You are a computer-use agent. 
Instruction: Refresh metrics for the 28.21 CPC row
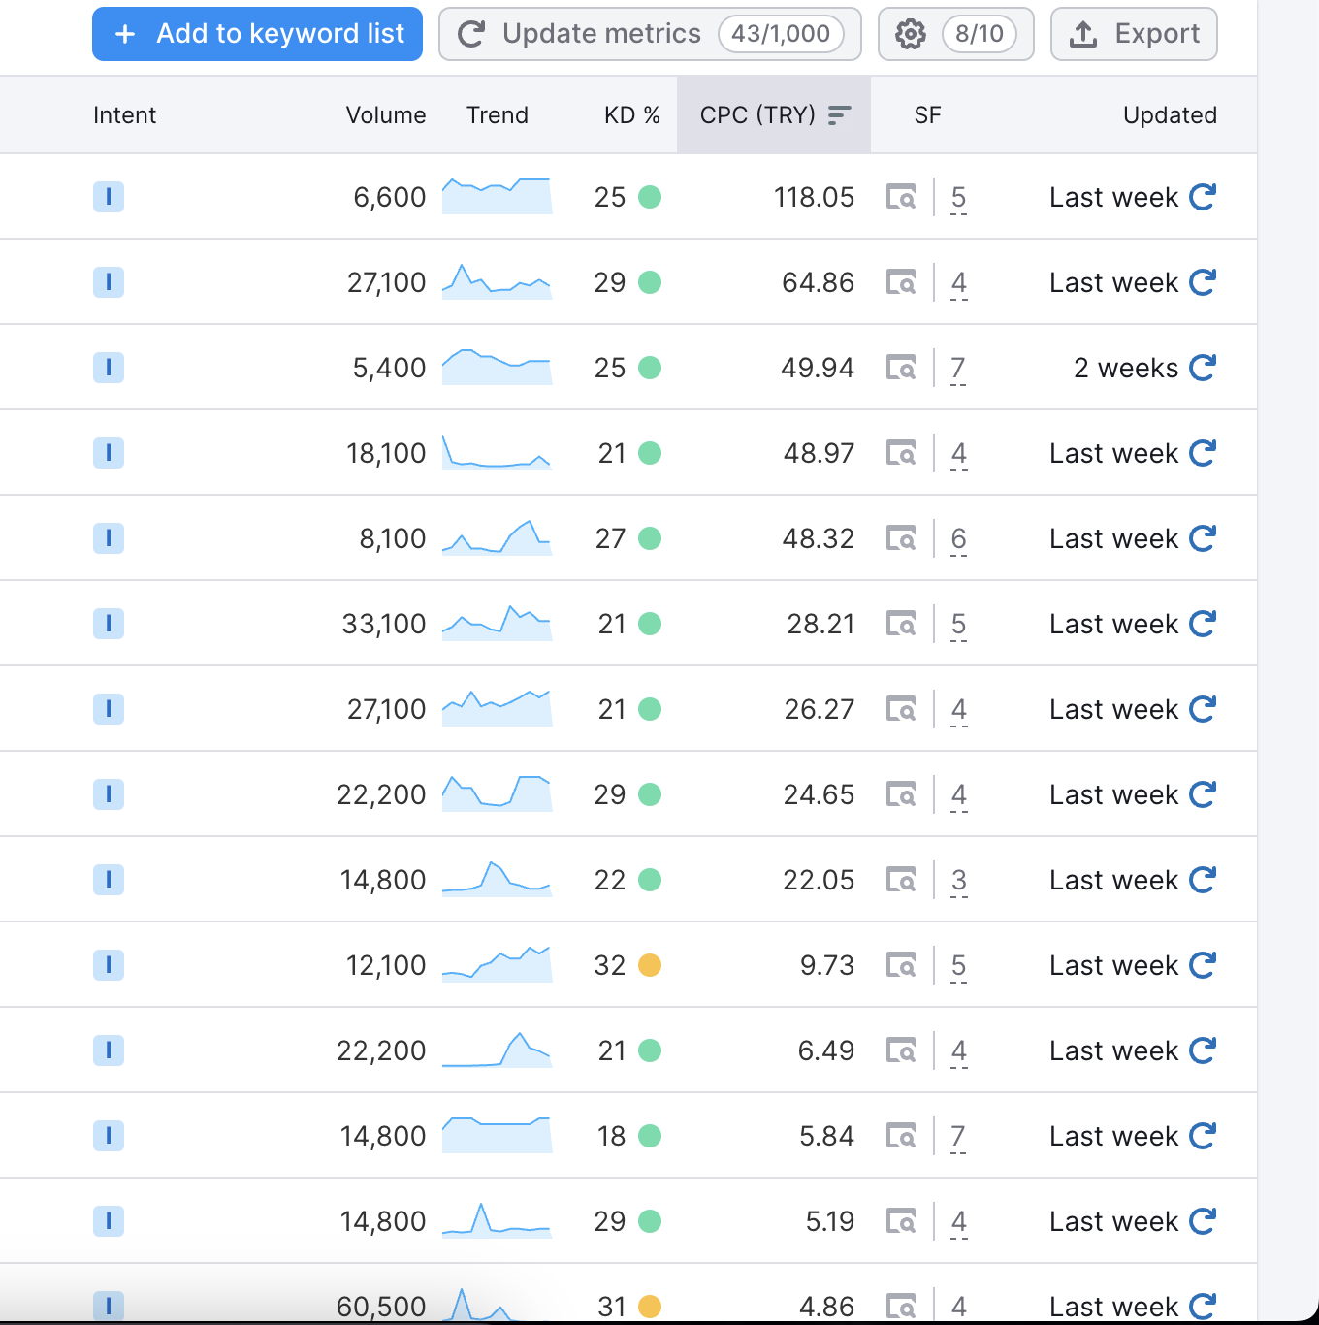coord(1203,624)
